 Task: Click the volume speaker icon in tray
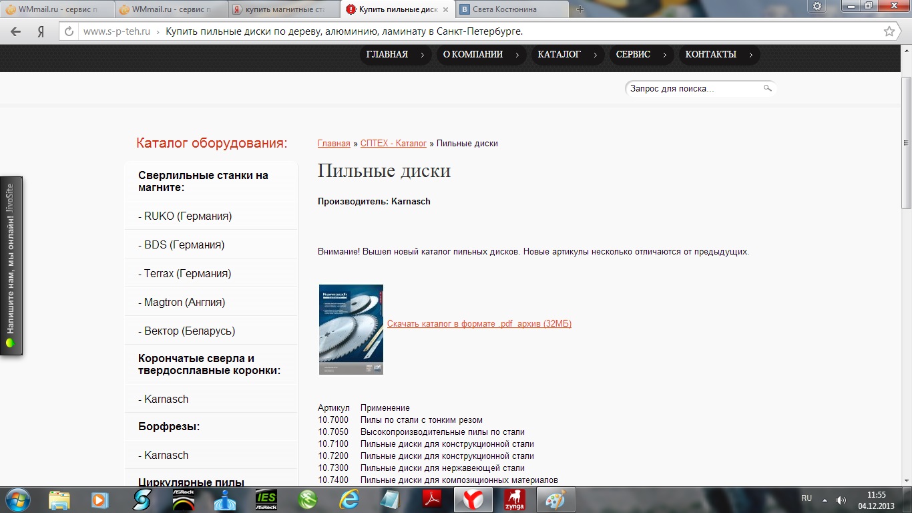[841, 500]
